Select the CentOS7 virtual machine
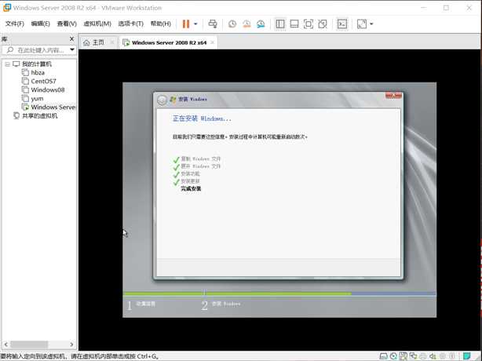Viewport: 482px width, 361px height. (43, 81)
